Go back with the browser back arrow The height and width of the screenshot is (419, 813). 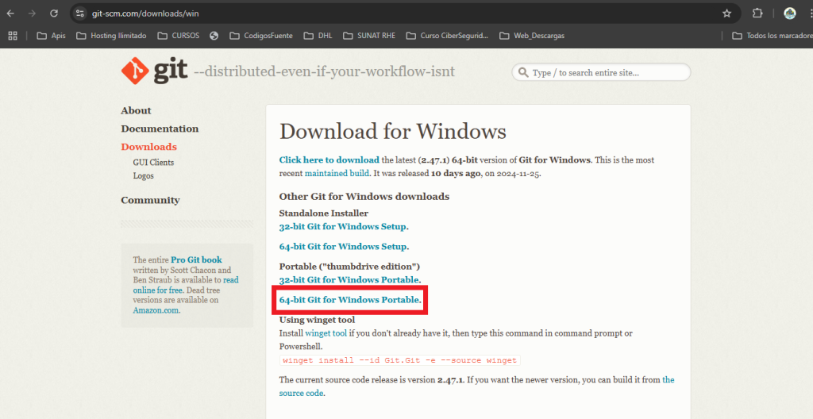pos(10,13)
